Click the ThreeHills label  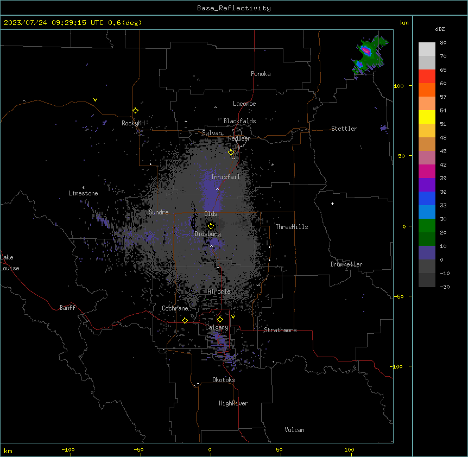292,227
